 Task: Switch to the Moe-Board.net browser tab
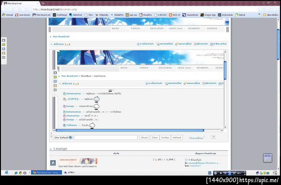tap(21, 3)
